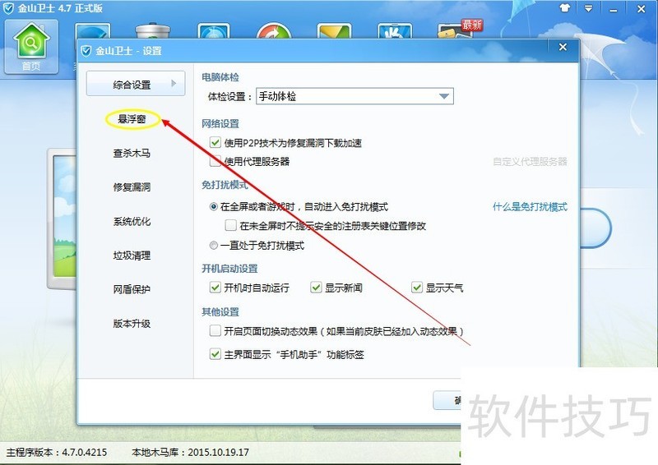This screenshot has width=658, height=465.
Task: Open the 查杀木马 settings tab
Action: click(x=132, y=153)
